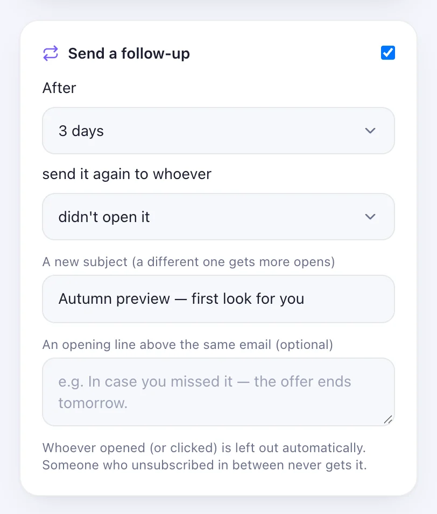The height and width of the screenshot is (514, 437).
Task: Click the purple repeat arrows icon
Action: click(51, 53)
